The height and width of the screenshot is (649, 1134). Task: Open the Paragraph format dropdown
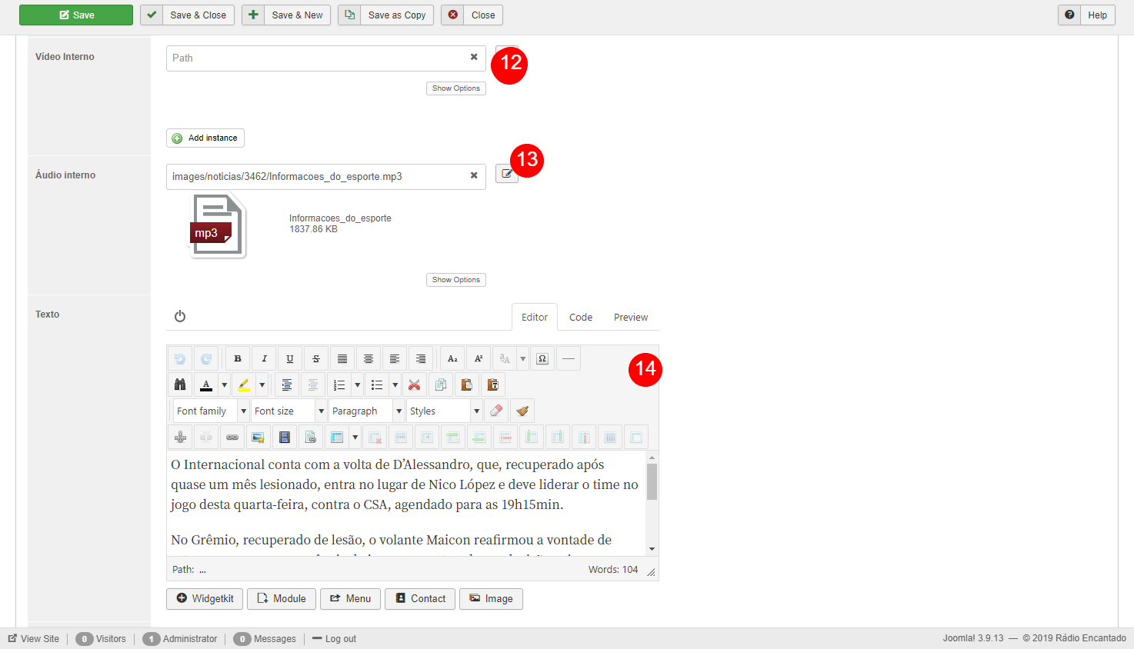point(366,411)
